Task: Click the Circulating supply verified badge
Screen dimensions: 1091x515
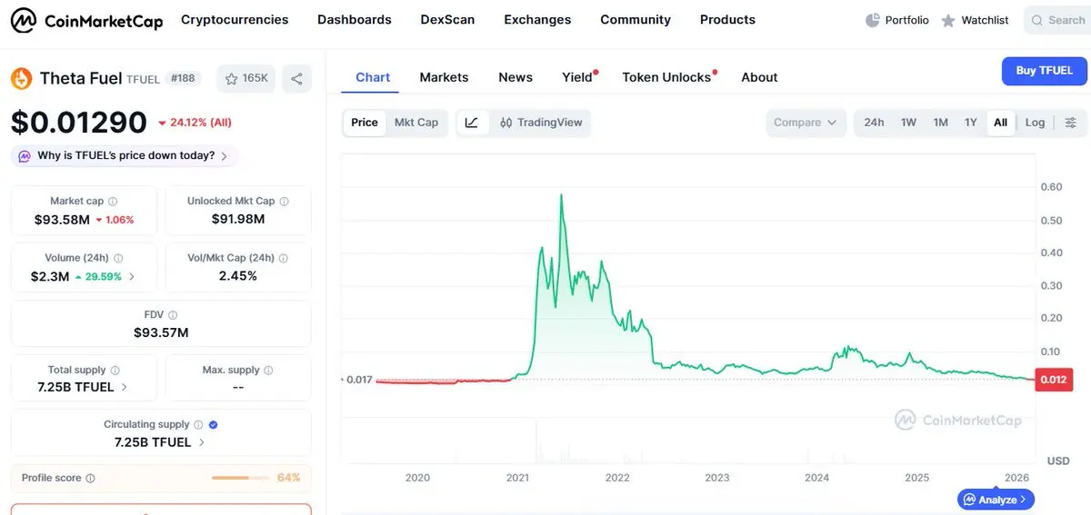Action: (213, 424)
